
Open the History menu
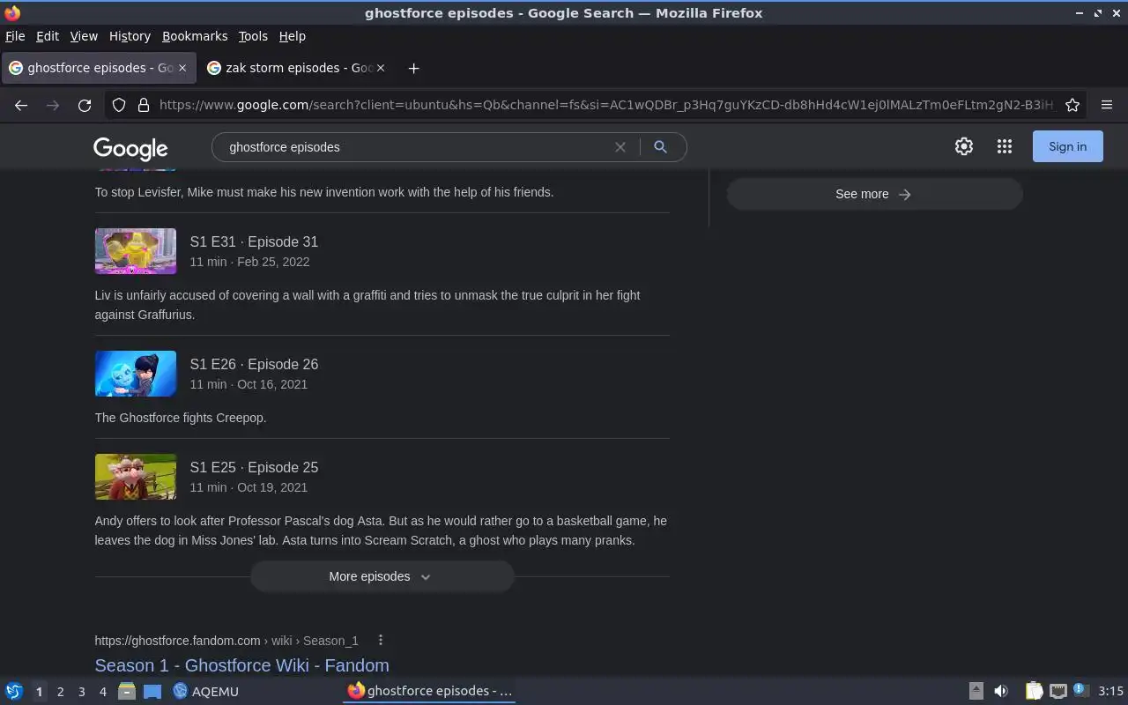(x=130, y=36)
